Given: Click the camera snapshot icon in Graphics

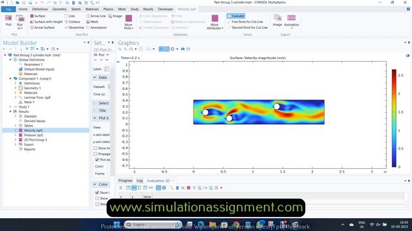Looking at the screenshot, I should [183, 49].
